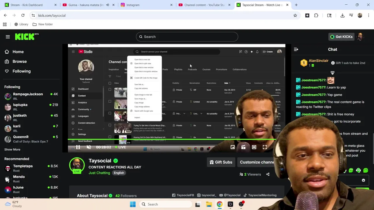Open Mendo recommended channel
Screen dimensions: 374x210
point(31,179)
